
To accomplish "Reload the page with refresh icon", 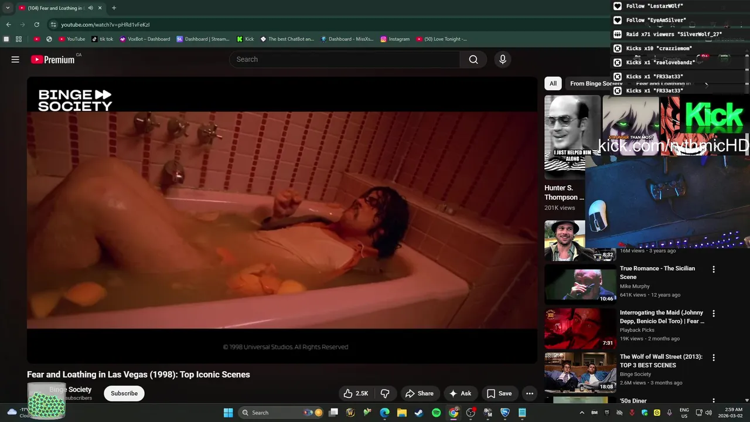I will (36, 25).
